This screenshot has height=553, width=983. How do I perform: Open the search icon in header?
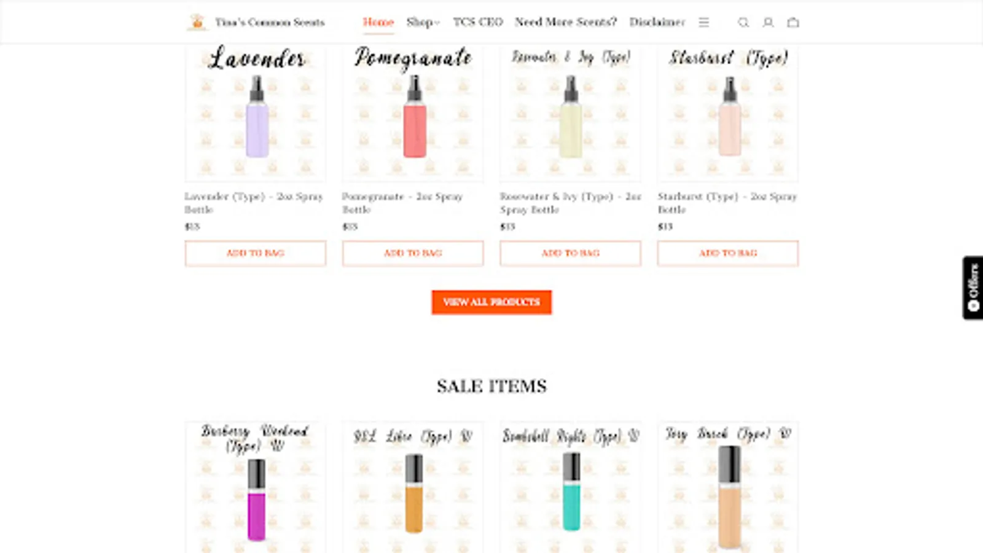click(x=743, y=22)
